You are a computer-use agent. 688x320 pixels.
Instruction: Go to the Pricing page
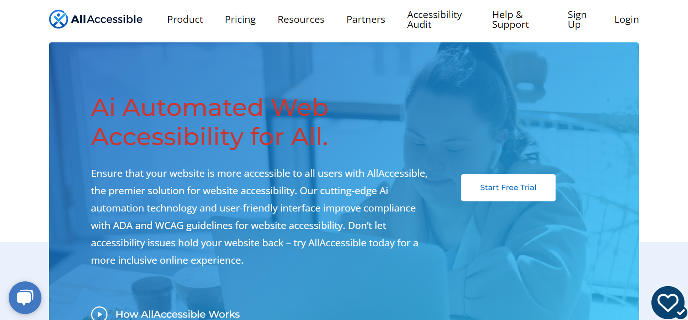[240, 19]
